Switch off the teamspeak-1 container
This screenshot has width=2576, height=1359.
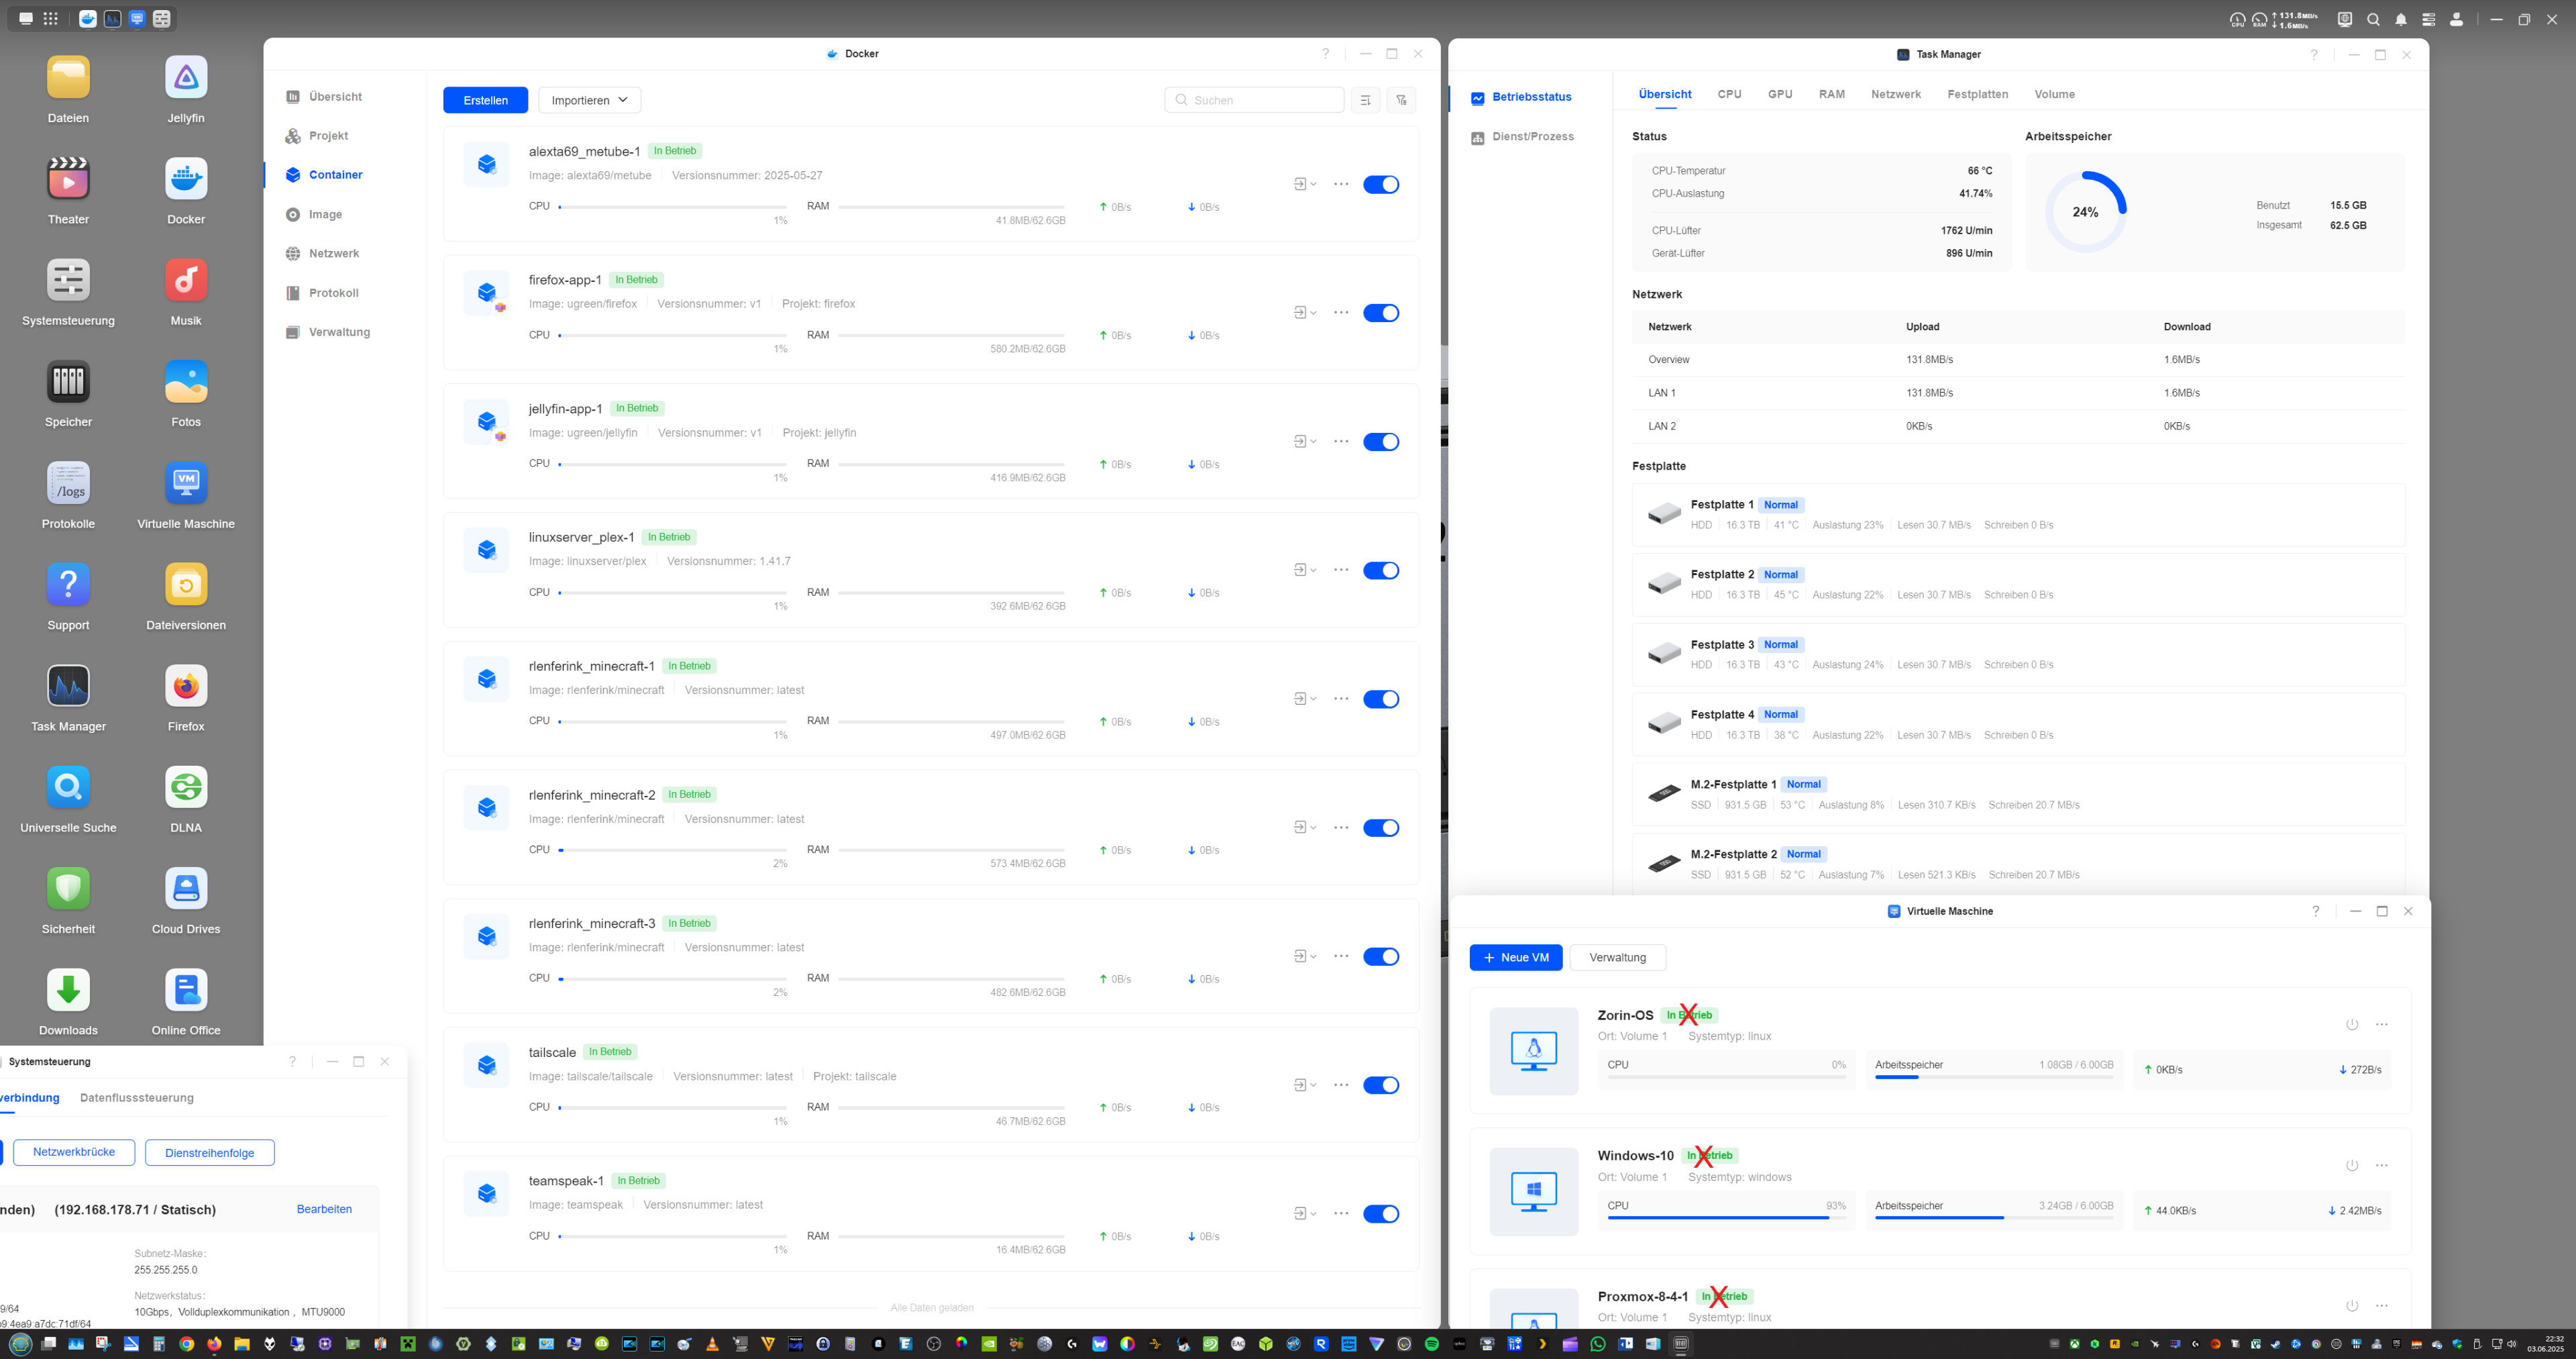[x=1380, y=1214]
